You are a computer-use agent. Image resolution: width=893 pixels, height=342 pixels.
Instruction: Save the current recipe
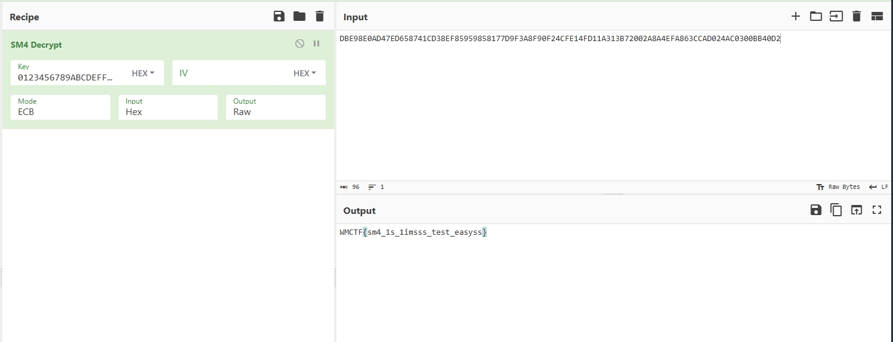(x=279, y=17)
